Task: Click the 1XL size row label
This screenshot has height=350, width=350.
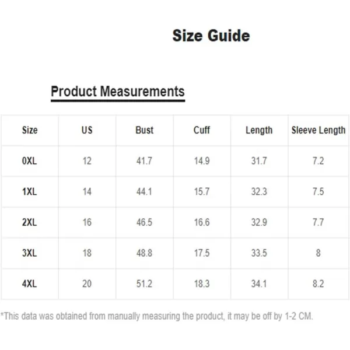Action: coord(29,191)
